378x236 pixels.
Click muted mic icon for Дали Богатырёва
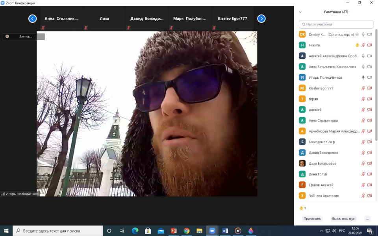[363, 164]
